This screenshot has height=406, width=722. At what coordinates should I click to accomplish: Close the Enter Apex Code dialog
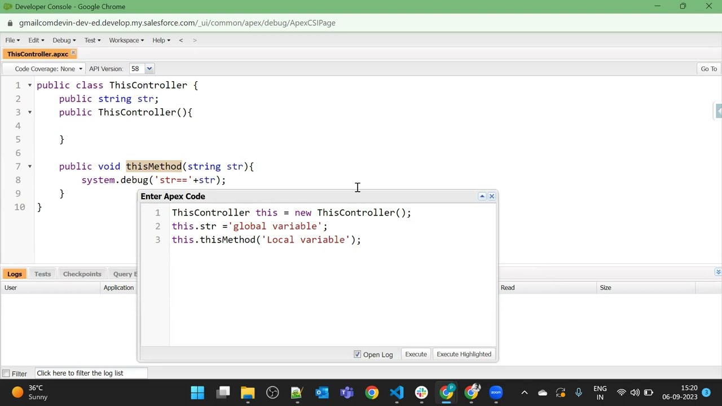(x=491, y=196)
